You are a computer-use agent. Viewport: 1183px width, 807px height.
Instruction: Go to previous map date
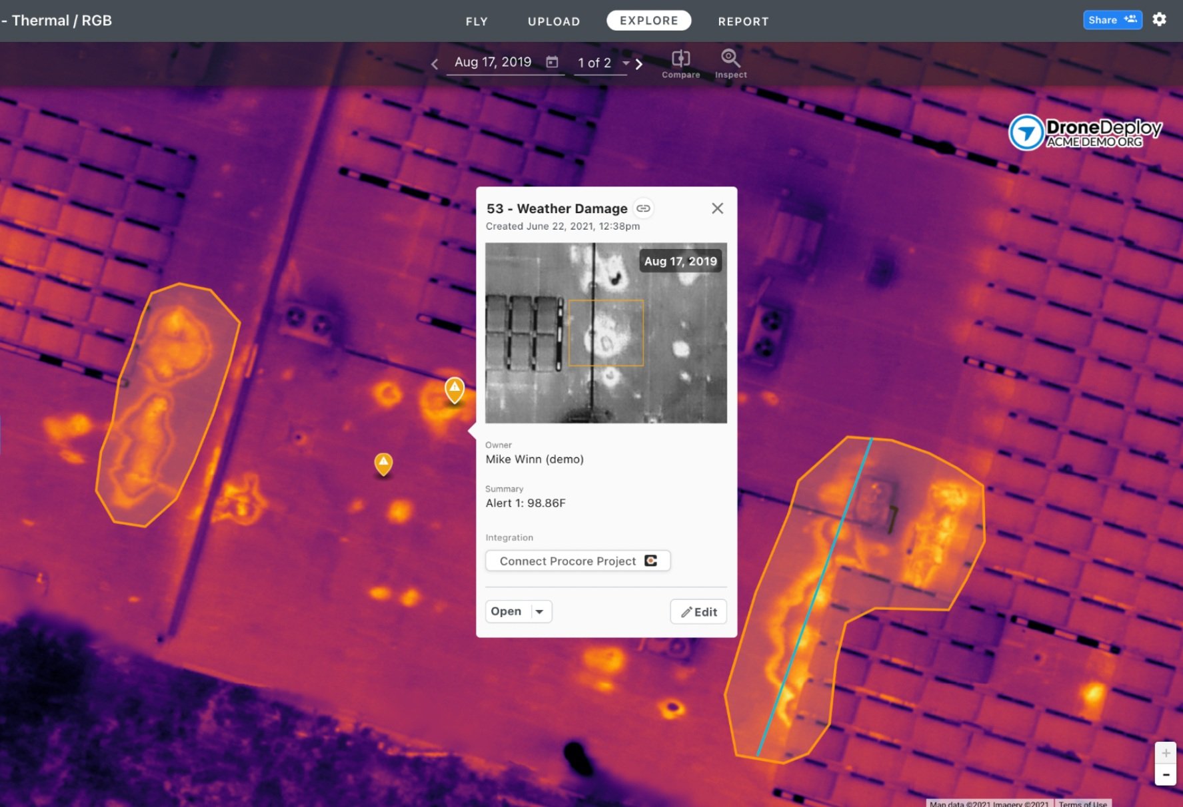point(435,64)
